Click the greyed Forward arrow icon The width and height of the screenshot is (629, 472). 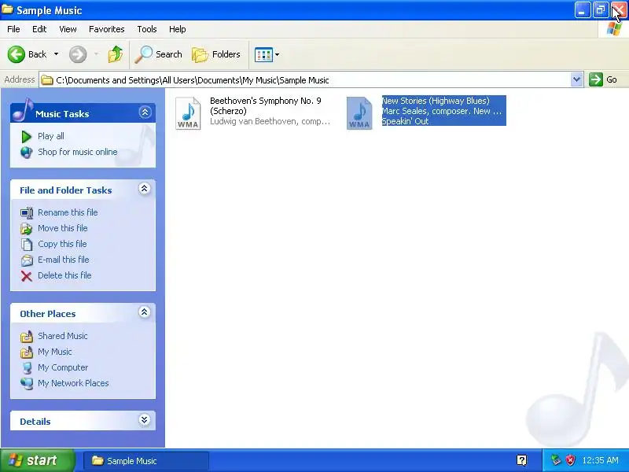tap(78, 54)
